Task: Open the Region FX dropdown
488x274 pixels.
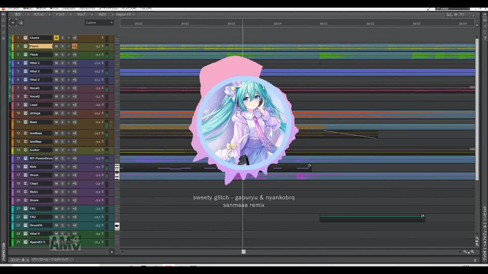Action: pyautogui.click(x=126, y=14)
